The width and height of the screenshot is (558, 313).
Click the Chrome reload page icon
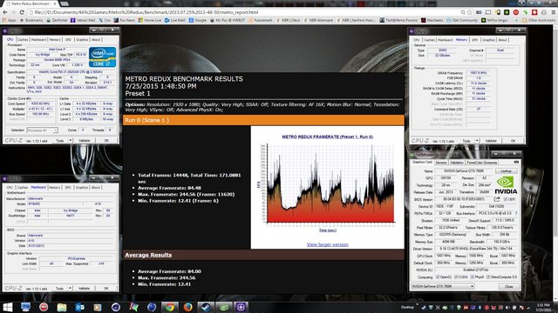click(22, 12)
